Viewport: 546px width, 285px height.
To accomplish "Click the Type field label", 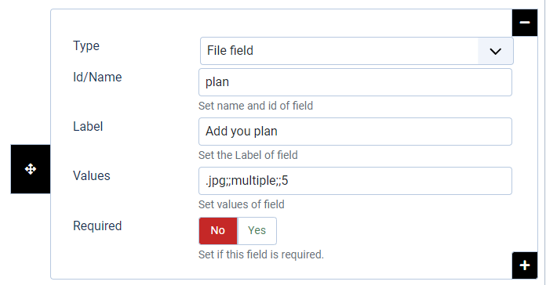I will click(86, 46).
